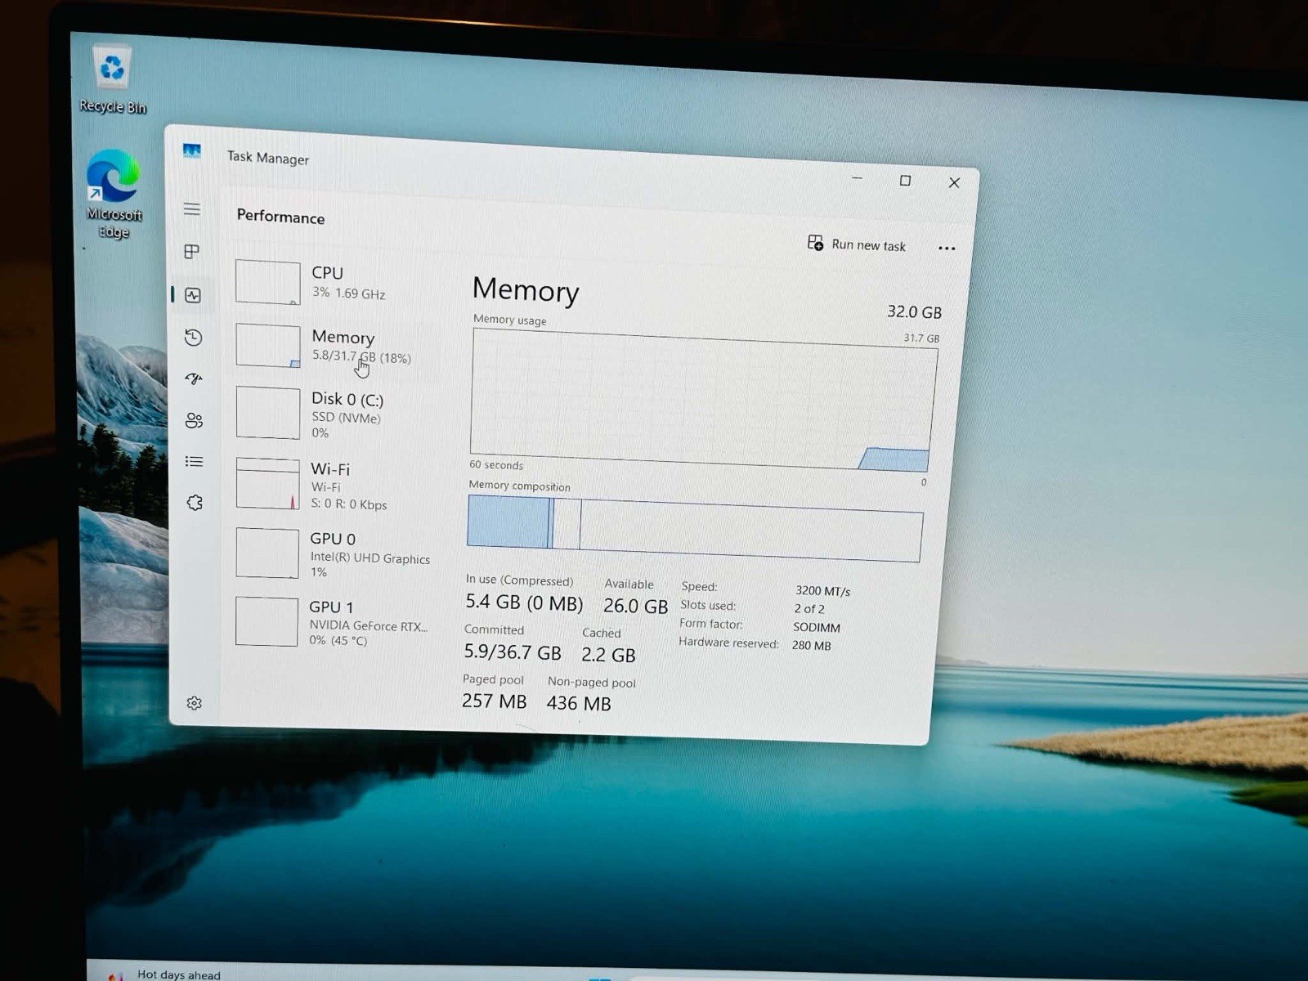This screenshot has height=981, width=1308.
Task: Click the 32.0 GB total memory label
Action: point(914,311)
